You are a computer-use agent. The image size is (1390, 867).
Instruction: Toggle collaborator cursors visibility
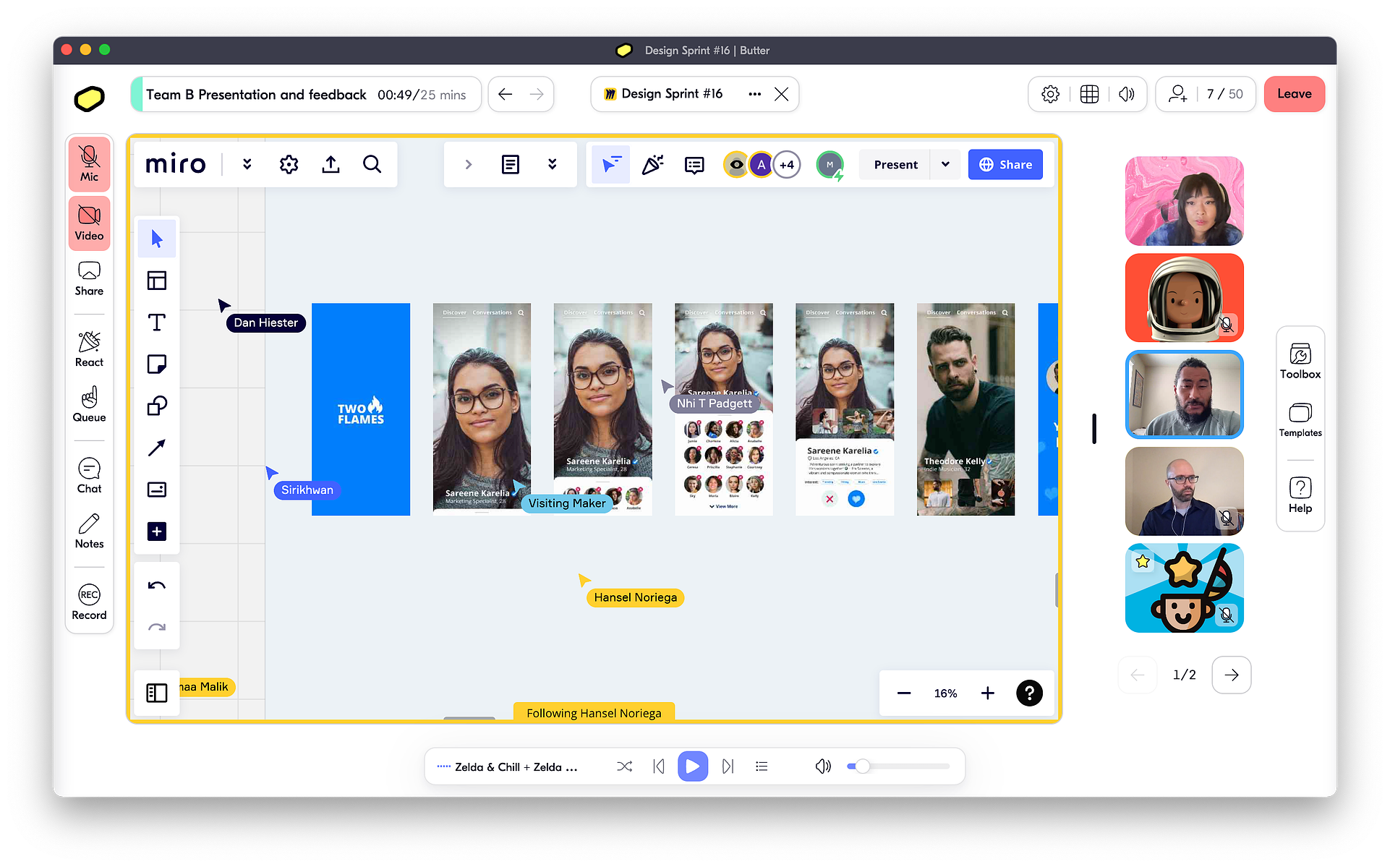[610, 164]
